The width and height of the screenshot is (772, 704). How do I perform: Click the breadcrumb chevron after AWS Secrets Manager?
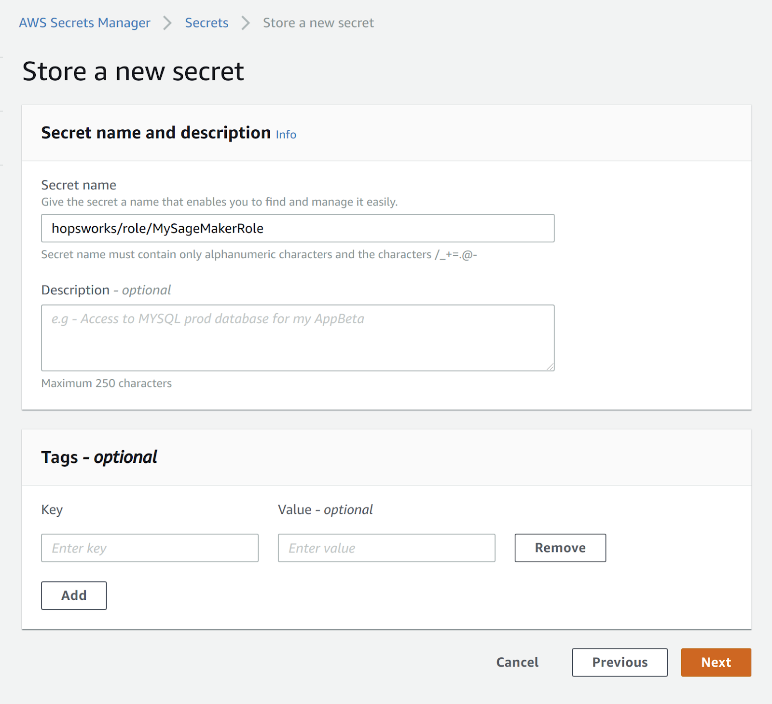point(167,22)
